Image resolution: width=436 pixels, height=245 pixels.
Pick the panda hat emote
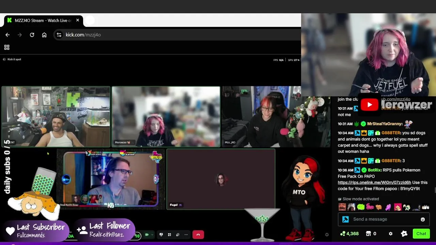352,207
